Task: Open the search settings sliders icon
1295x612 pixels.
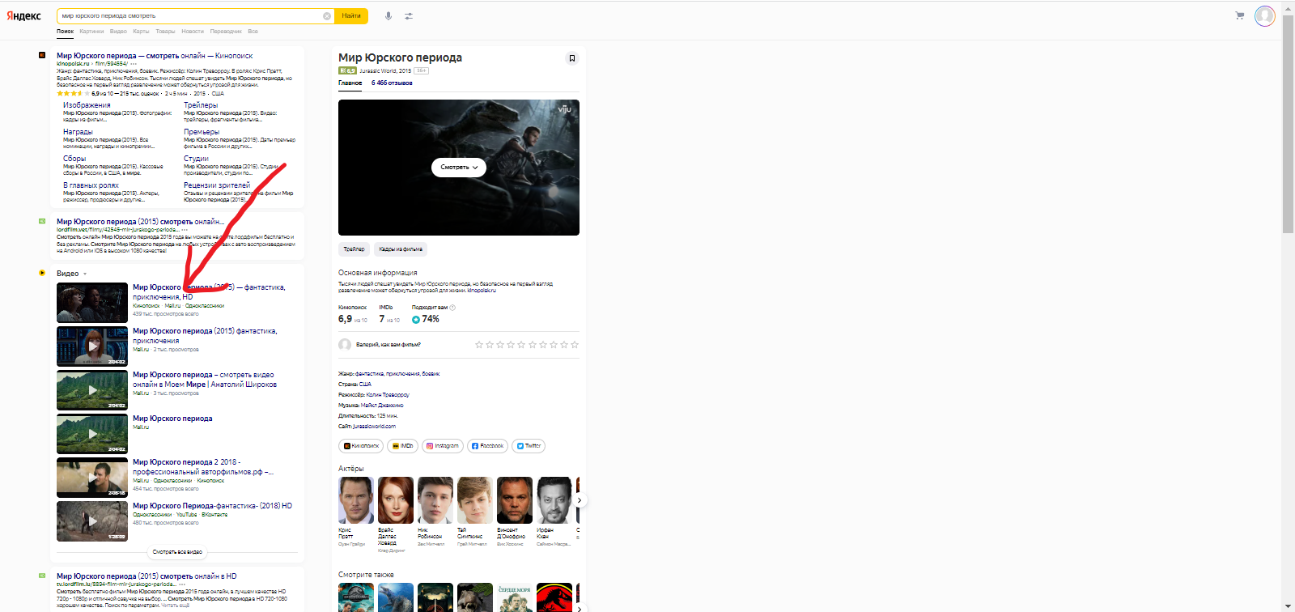Action: coord(409,16)
